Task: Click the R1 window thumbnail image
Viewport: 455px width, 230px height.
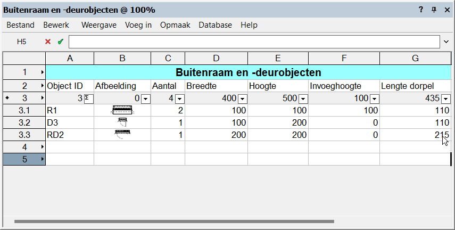Action: [x=122, y=110]
